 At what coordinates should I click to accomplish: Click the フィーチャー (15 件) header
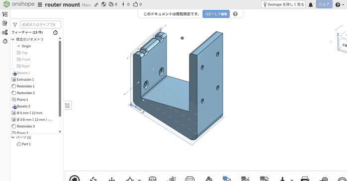(x=27, y=32)
